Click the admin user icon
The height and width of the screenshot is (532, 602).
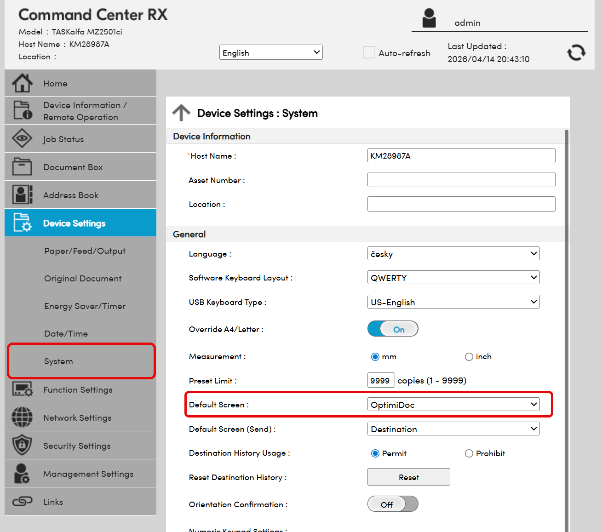(429, 18)
